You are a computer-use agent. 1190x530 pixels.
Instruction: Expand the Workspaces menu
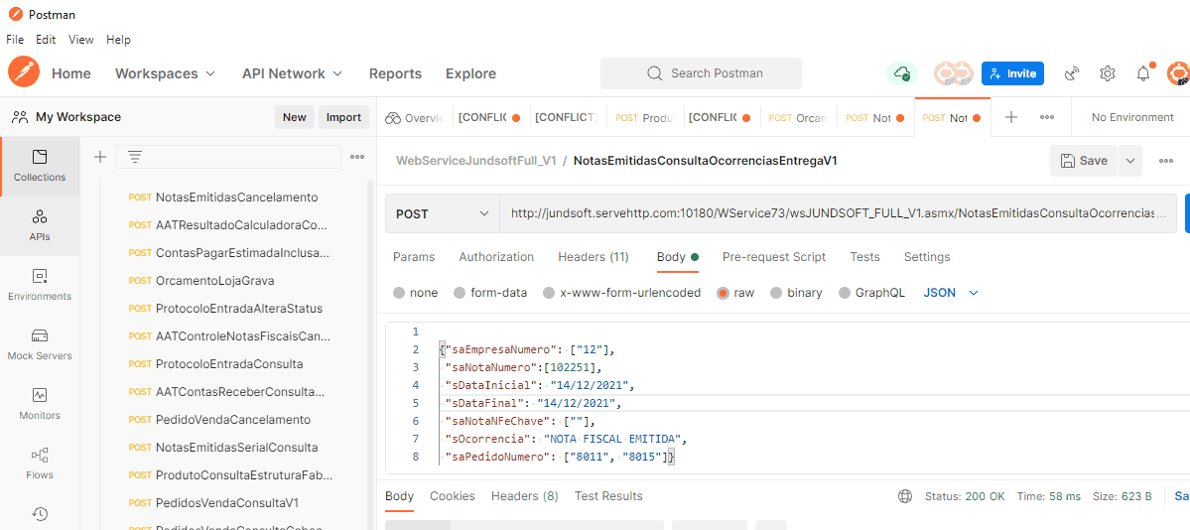click(x=165, y=73)
